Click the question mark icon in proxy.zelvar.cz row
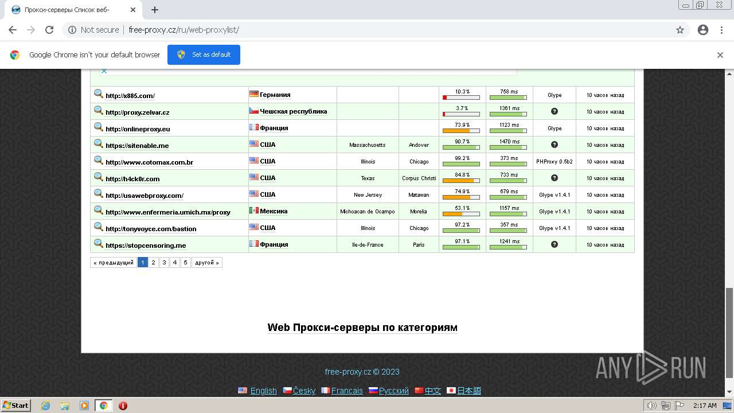 click(554, 111)
